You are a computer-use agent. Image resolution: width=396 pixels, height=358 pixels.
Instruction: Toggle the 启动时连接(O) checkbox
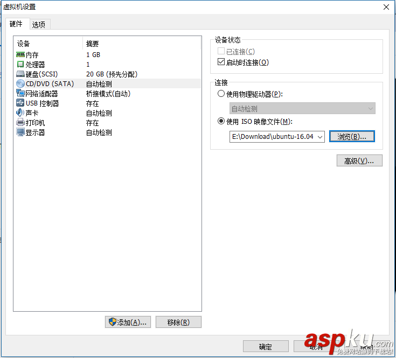click(x=221, y=62)
